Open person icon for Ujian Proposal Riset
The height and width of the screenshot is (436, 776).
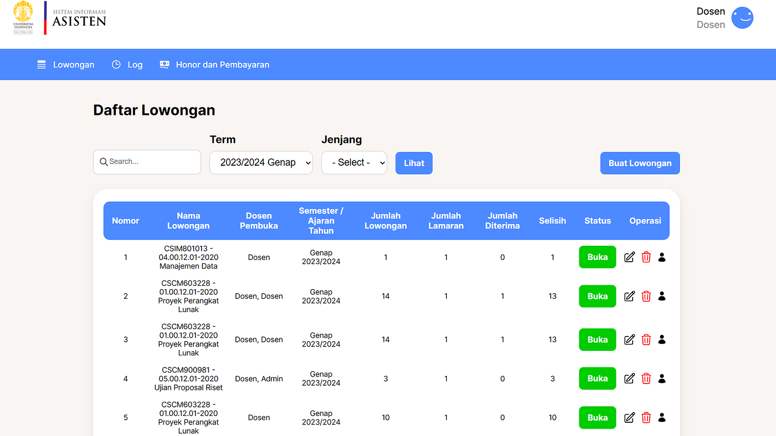point(662,378)
